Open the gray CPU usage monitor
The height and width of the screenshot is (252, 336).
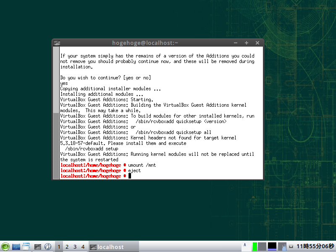[262, 247]
